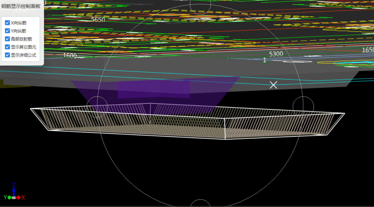Select the rebar mesh cage model
This screenshot has width=374, height=207.
[x=187, y=122]
